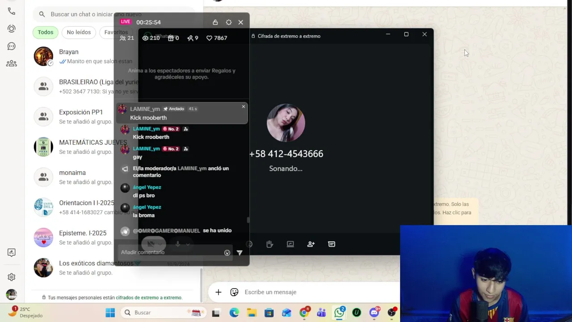Click the live chat scrollbar

tap(248, 220)
